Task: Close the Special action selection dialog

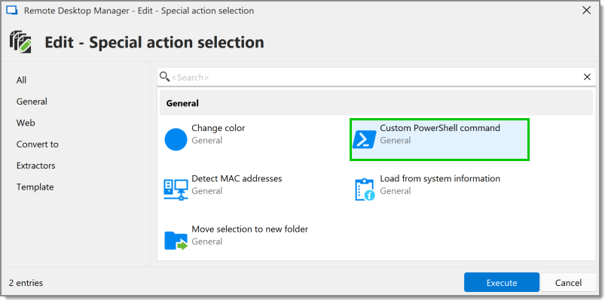Action: click(587, 11)
